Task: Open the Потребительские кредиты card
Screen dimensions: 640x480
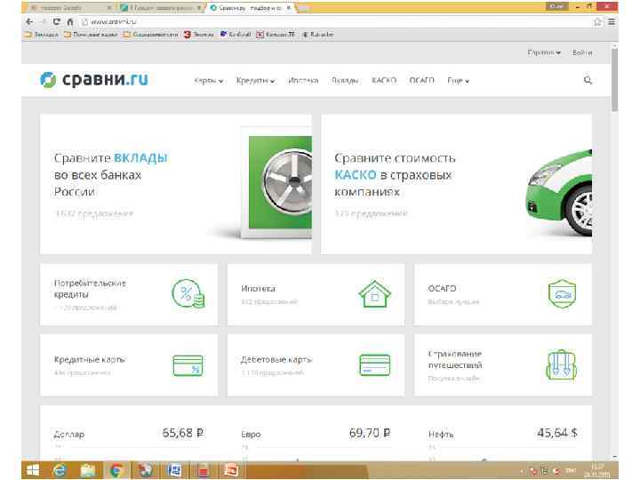Action: point(129,294)
